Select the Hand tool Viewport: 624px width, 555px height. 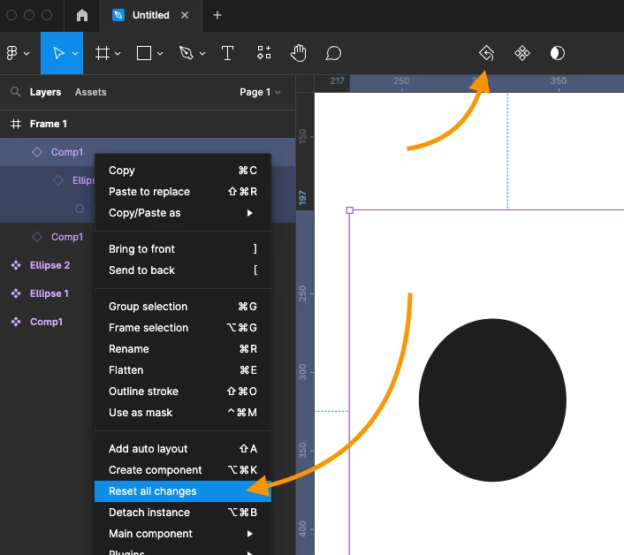[x=299, y=53]
